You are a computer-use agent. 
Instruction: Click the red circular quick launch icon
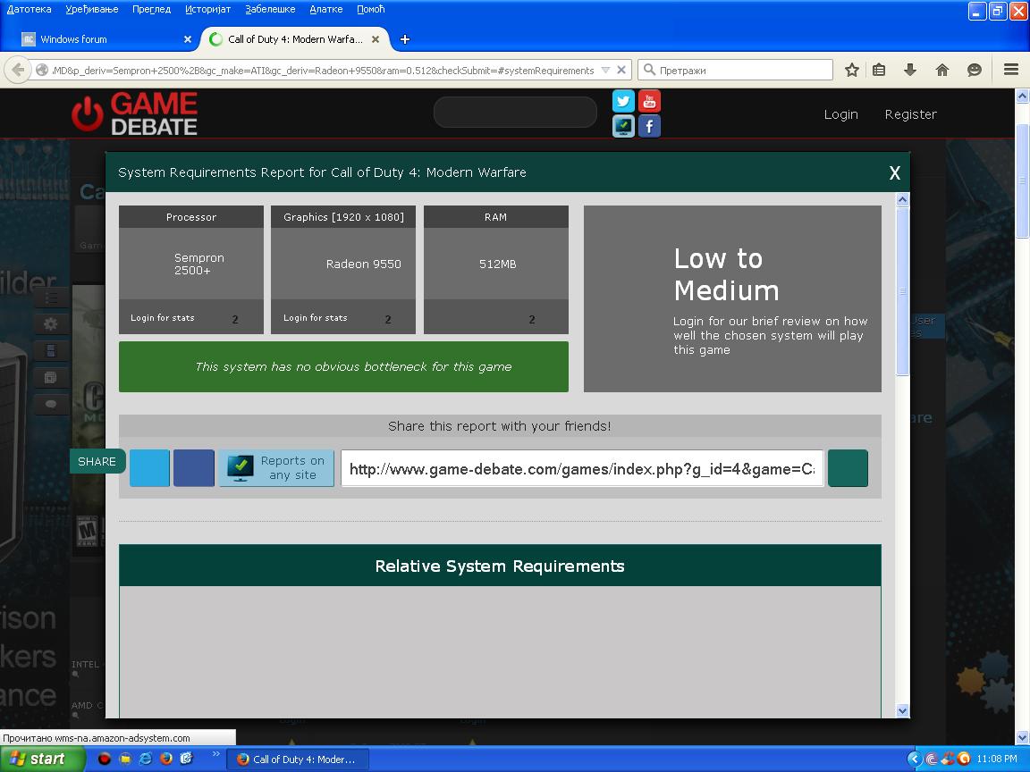coord(105,759)
